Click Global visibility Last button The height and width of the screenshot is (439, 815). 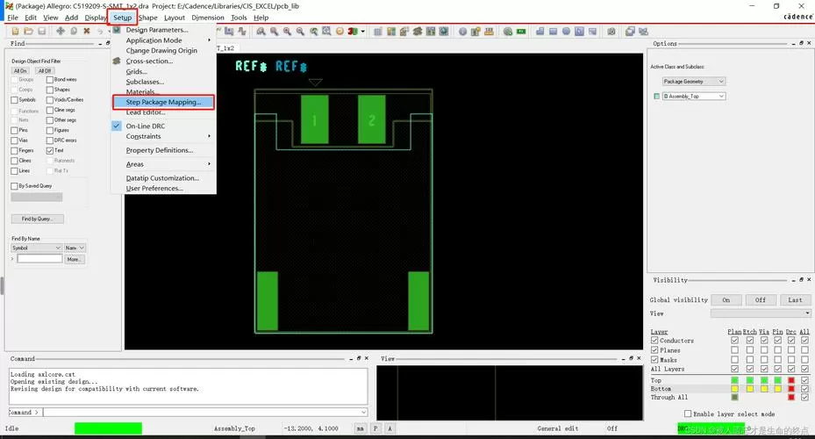point(795,300)
